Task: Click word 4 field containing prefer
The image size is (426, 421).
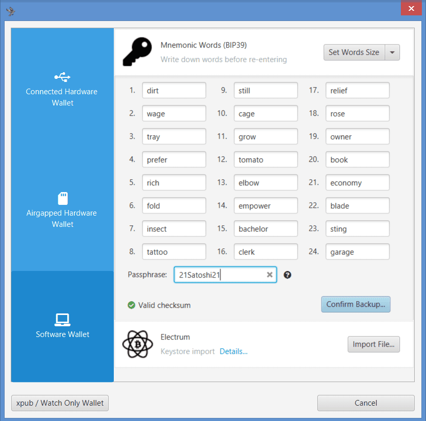Action: click(x=174, y=160)
